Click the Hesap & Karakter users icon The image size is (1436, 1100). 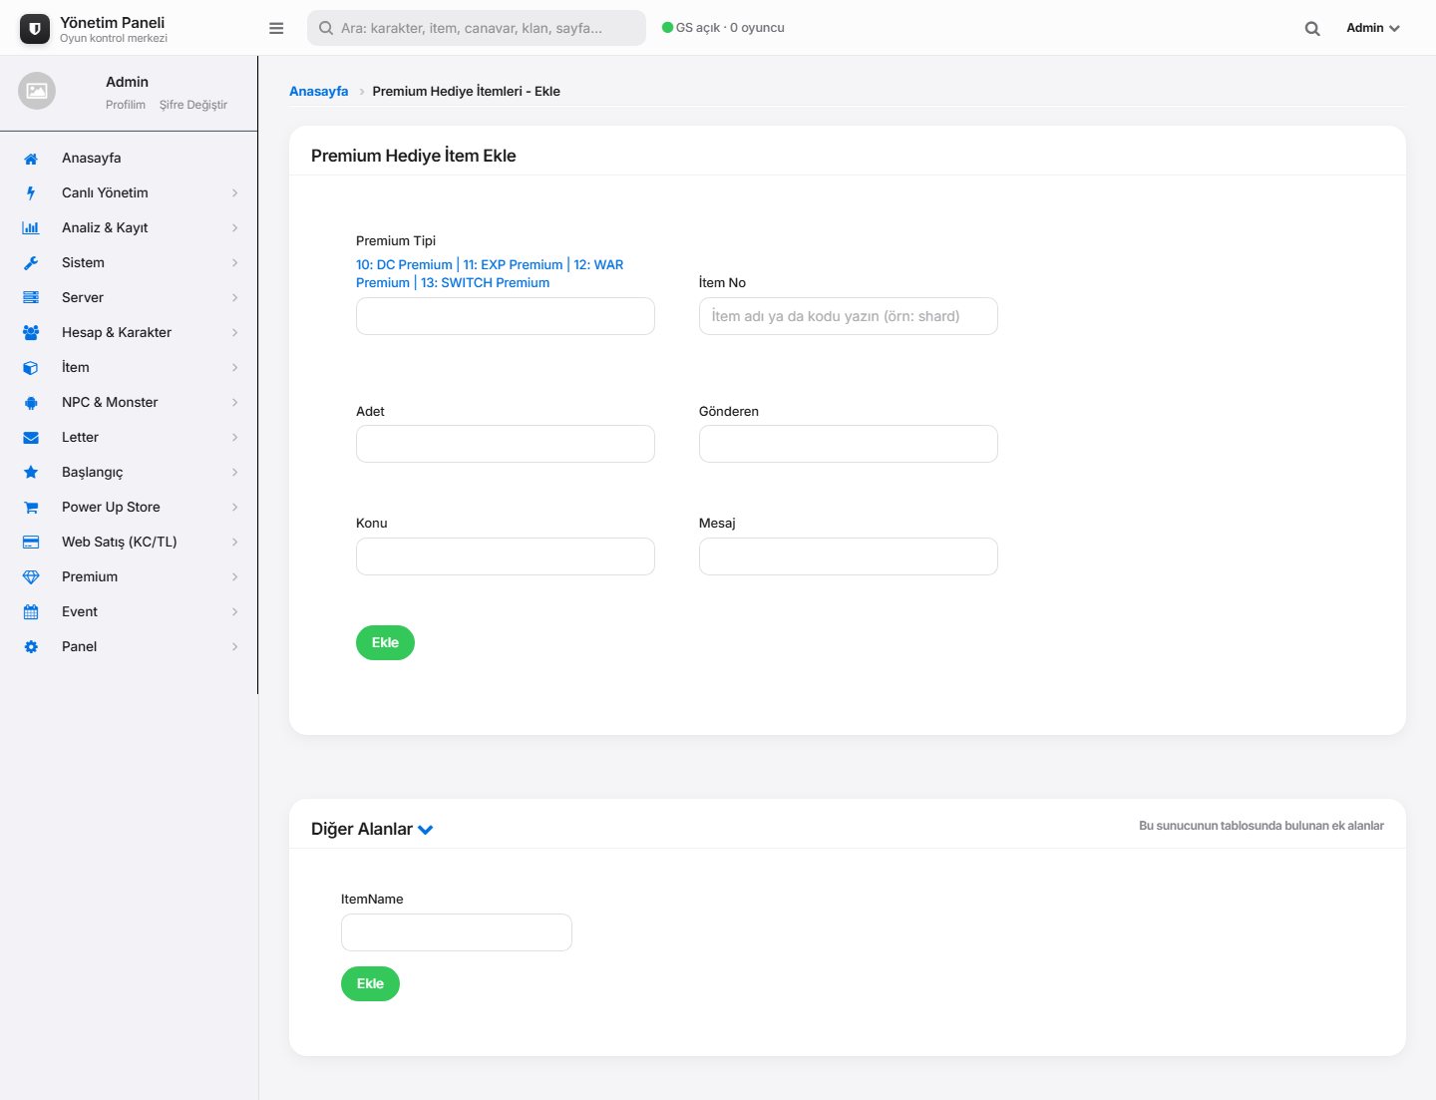(x=31, y=333)
